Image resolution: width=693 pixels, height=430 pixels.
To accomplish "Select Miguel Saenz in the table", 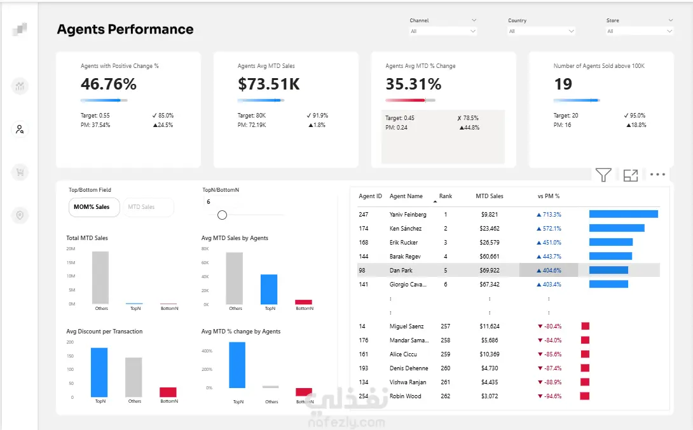I will [x=407, y=326].
